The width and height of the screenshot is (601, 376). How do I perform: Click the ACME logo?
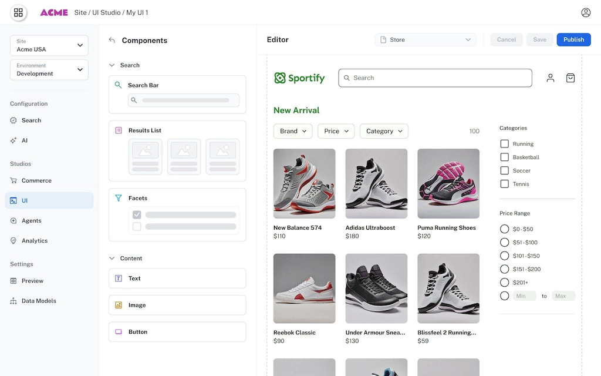tap(54, 12)
